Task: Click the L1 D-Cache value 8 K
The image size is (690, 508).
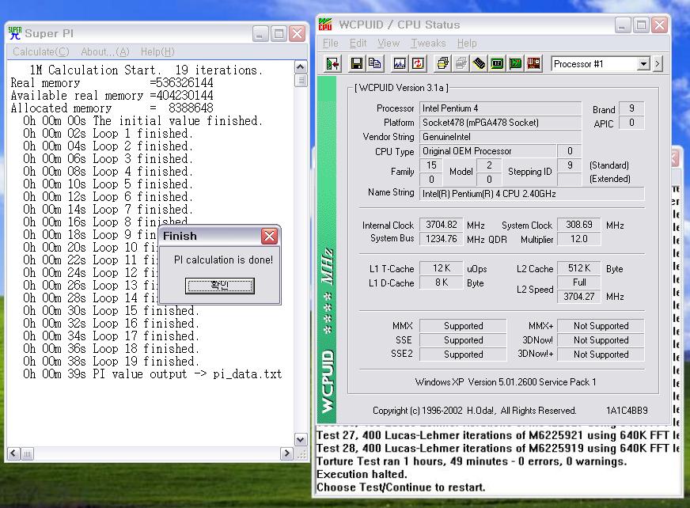Action: (442, 282)
